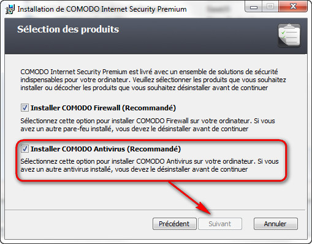Screen dimensions: 312x244
Task: Click the 'Installer COMODO Antivirus (Recommandé)' label
Action: coord(105,149)
